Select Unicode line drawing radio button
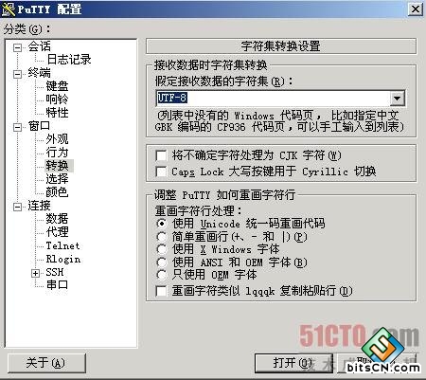The image size is (426, 380). click(161, 224)
